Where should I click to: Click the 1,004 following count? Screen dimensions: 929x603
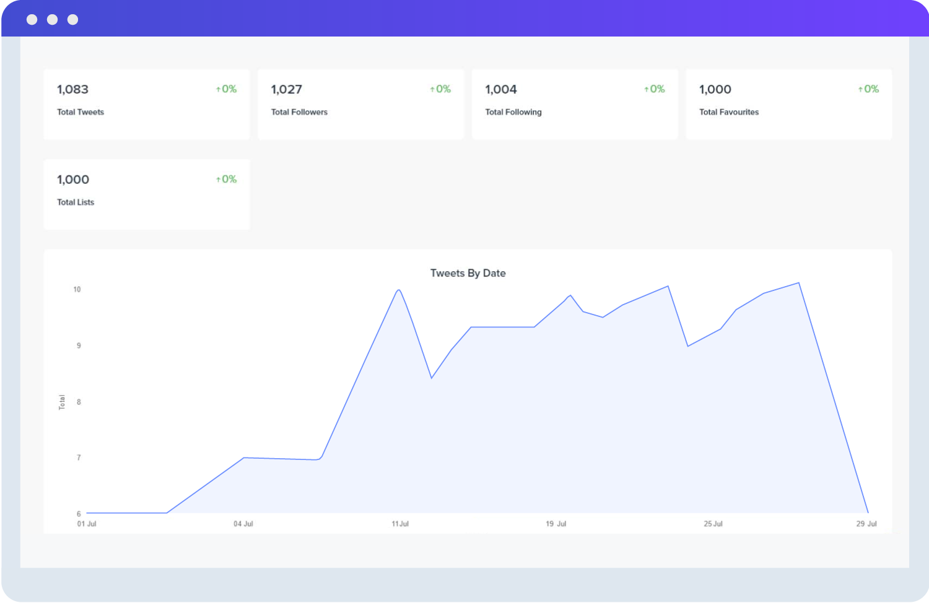[x=501, y=90]
